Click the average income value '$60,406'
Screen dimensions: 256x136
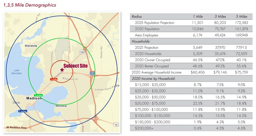click(197, 72)
